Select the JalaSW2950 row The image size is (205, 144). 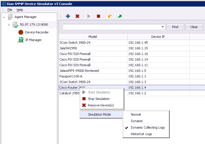point(132,48)
